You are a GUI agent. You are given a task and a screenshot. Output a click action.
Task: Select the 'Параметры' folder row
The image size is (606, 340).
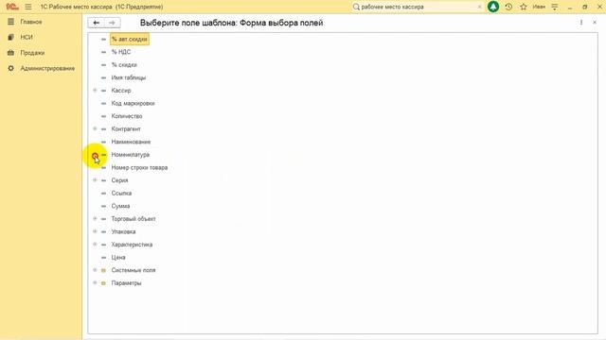tap(126, 283)
